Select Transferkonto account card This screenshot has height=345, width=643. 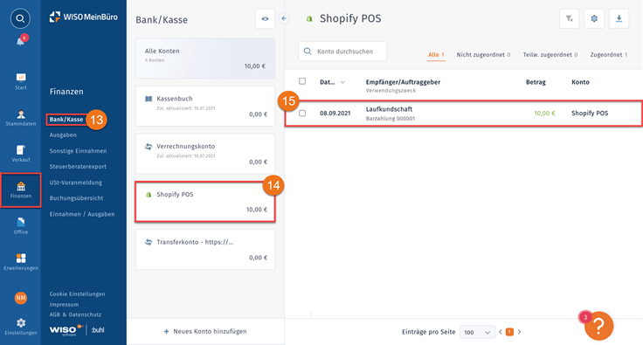[x=205, y=250]
